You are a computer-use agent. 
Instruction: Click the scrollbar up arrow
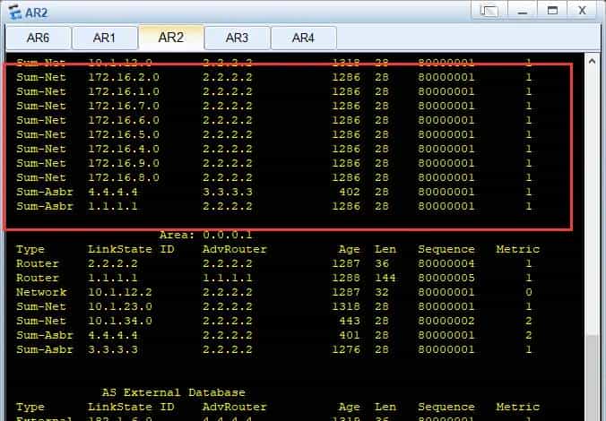pos(593,60)
